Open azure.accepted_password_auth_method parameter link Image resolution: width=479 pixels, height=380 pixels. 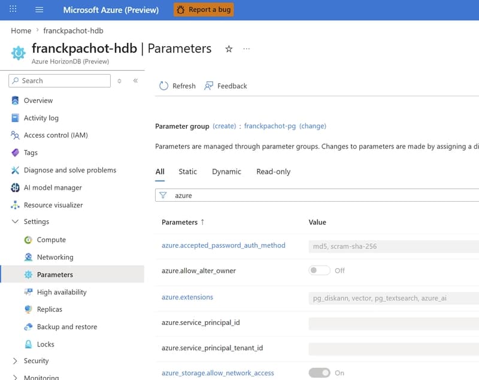[223, 245]
